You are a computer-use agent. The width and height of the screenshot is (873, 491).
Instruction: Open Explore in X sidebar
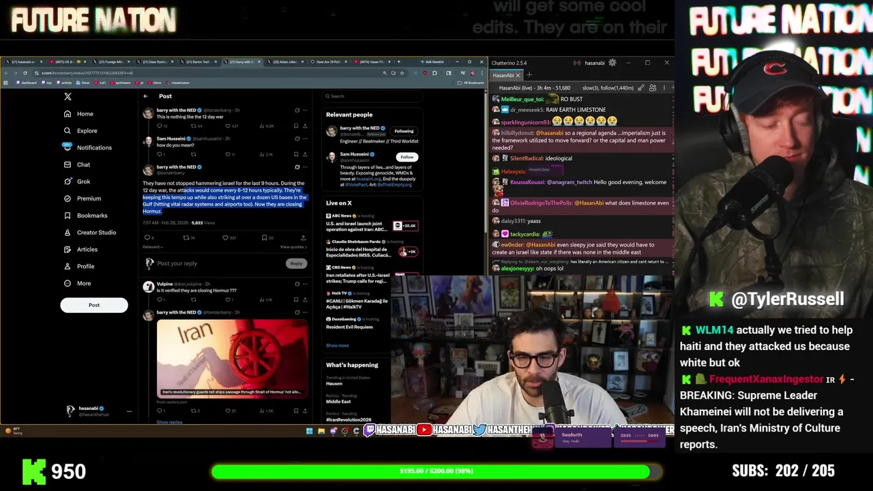tap(80, 131)
